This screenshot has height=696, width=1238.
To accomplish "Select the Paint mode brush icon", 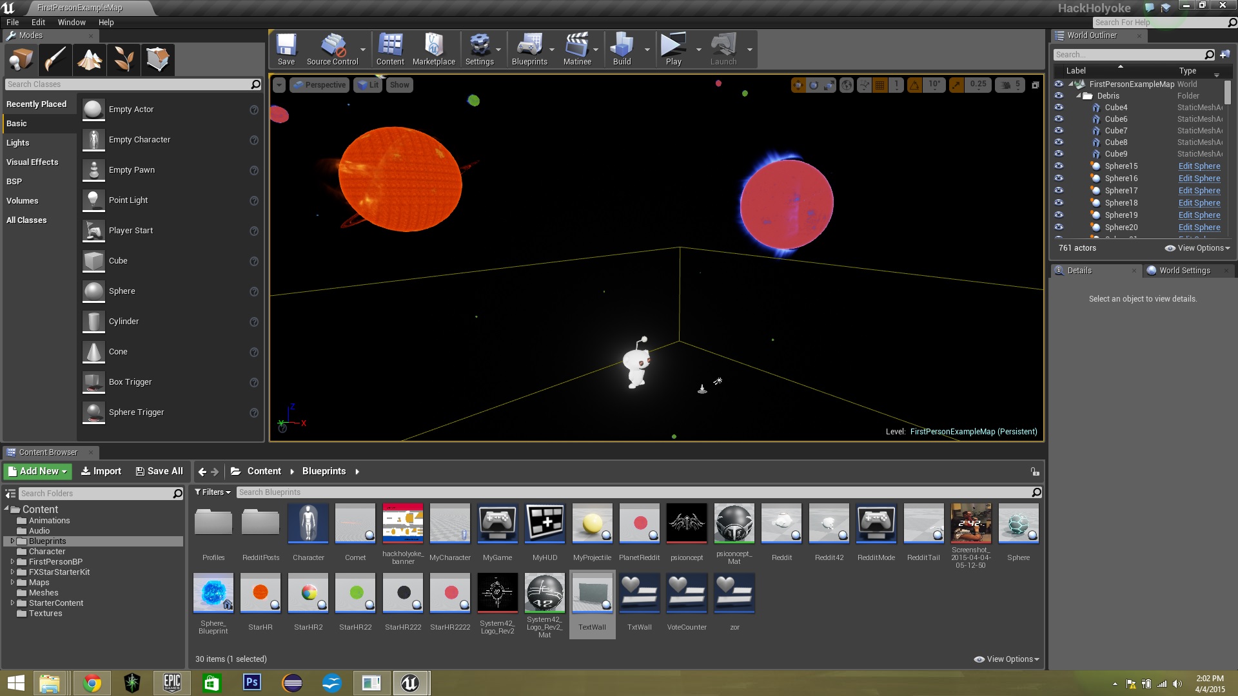I will pyautogui.click(x=55, y=60).
